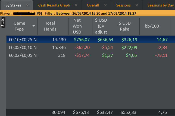Close the By Stakes tab
Image resolution: width=175 pixels, height=116 pixels.
click(27, 5)
